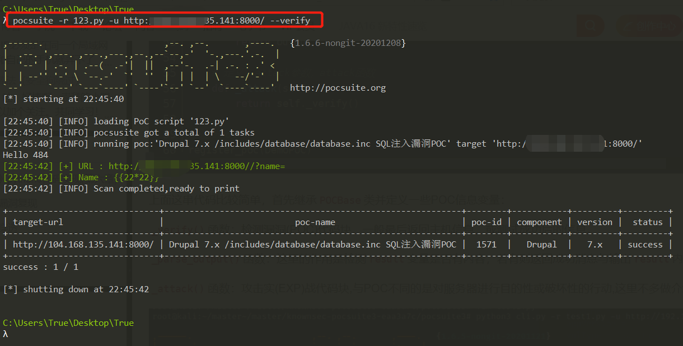Click the pocsuite -r 123.py command line

pos(161,21)
